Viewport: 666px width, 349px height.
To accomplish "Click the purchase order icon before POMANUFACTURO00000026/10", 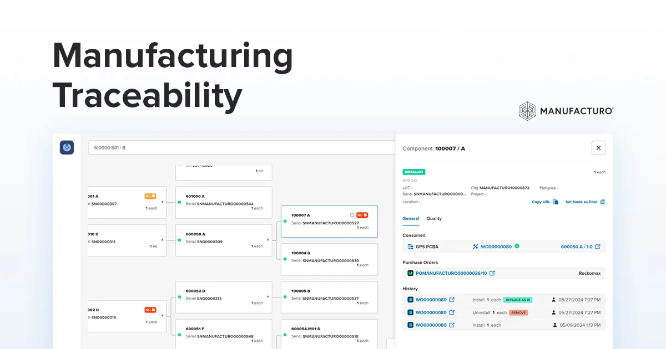I will (x=410, y=273).
